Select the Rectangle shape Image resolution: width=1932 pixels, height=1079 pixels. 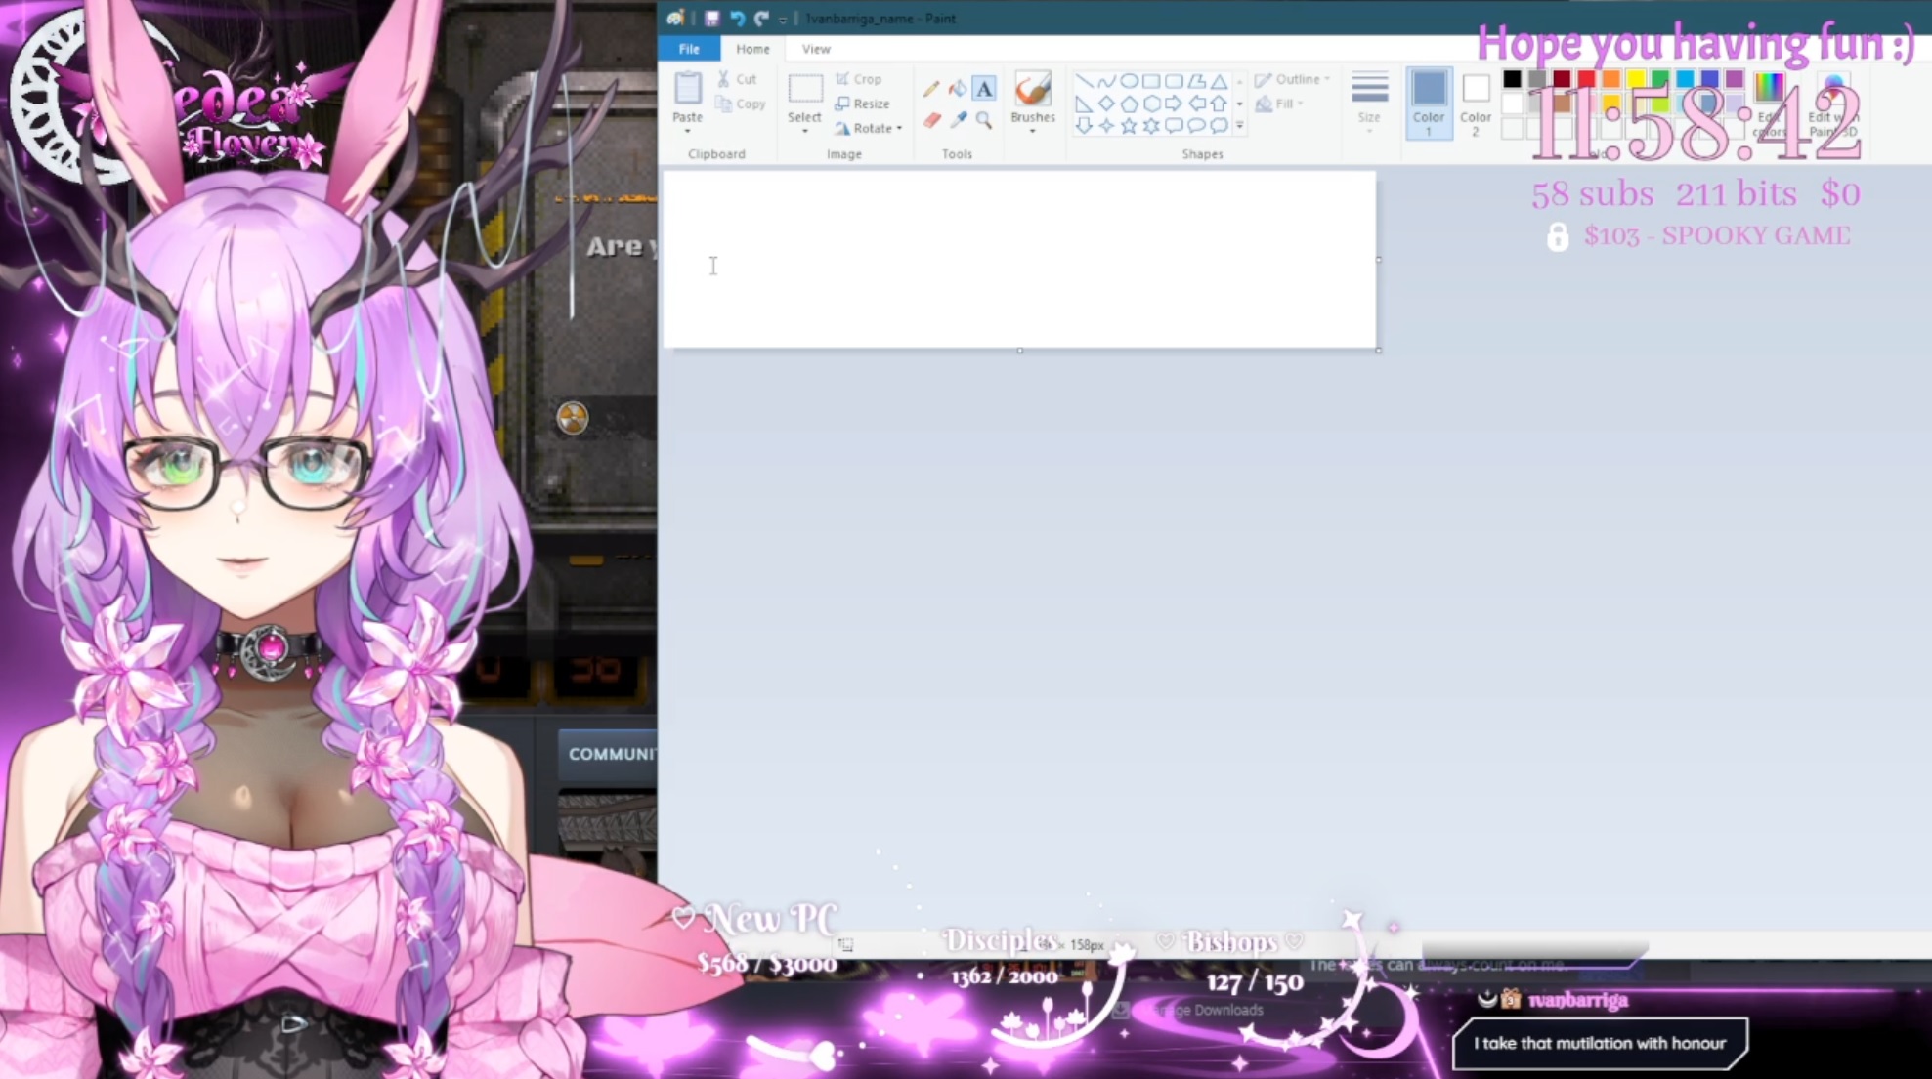point(1151,81)
